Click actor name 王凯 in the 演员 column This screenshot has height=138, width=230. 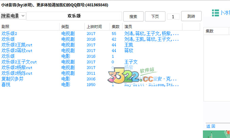(x=129, y=45)
